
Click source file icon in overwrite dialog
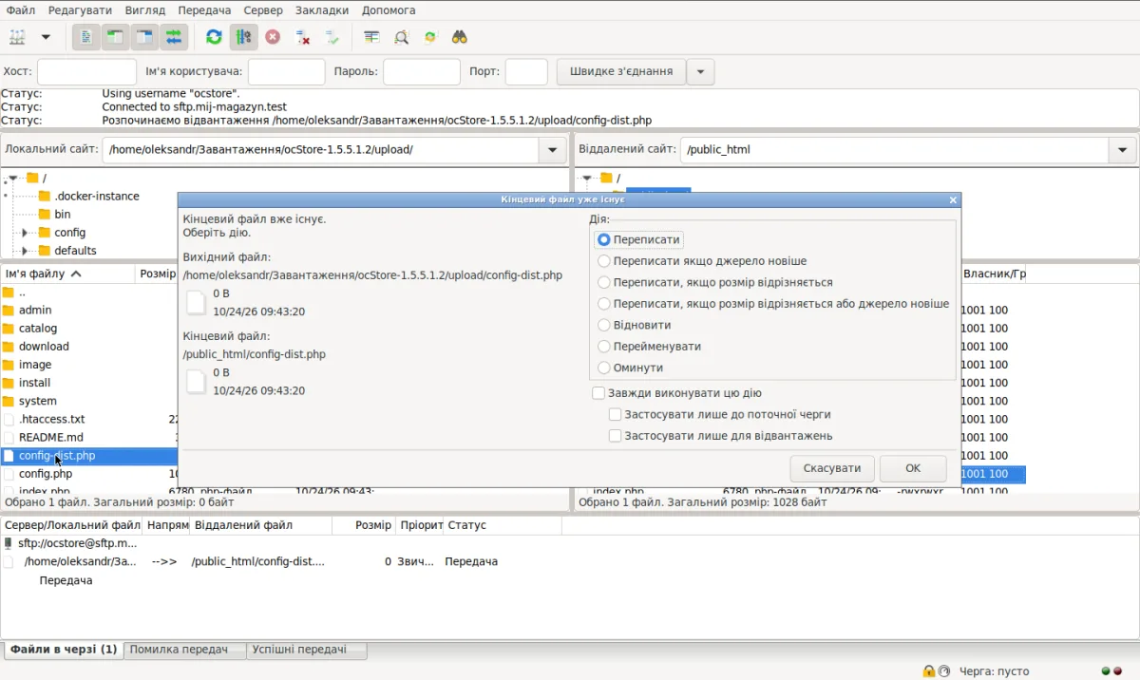coord(196,302)
